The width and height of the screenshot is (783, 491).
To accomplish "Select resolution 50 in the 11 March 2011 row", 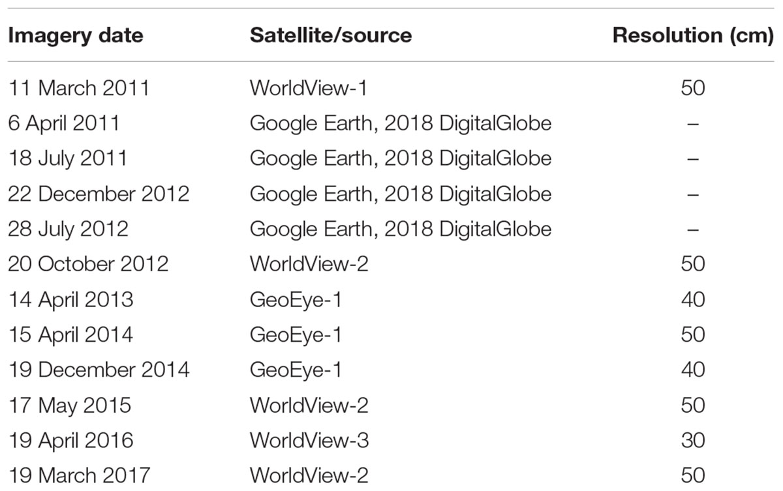I will 692,88.
